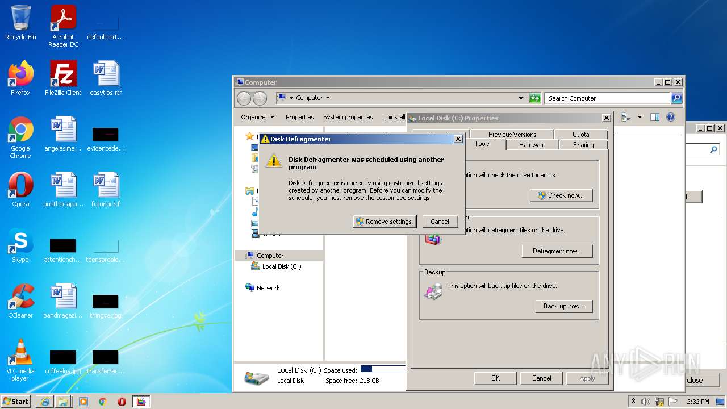Open Internet Explorer from taskbar
This screenshot has height=409, width=727.
coord(45,402)
